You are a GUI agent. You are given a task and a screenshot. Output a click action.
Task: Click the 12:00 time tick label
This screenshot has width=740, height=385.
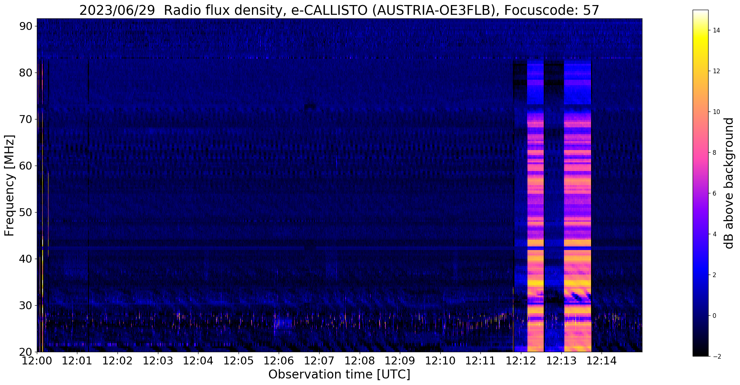coord(37,361)
